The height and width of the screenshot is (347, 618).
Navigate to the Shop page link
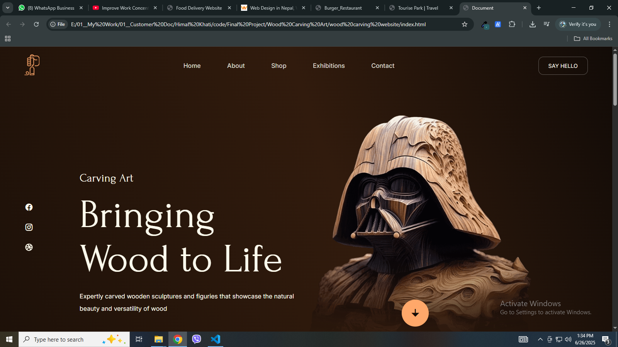pyautogui.click(x=278, y=66)
